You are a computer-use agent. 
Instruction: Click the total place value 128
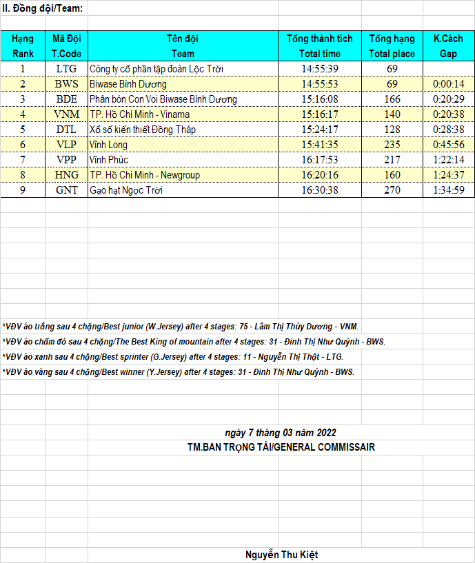pyautogui.click(x=392, y=130)
